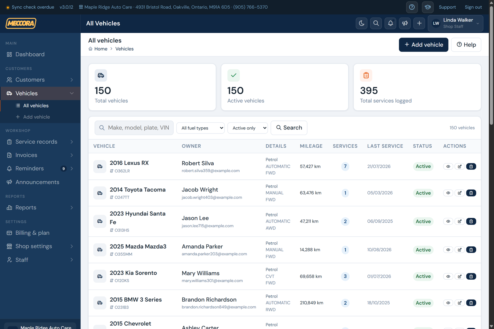Log service for the 2015 BMW 3 Series
The height and width of the screenshot is (329, 494).
(471, 303)
